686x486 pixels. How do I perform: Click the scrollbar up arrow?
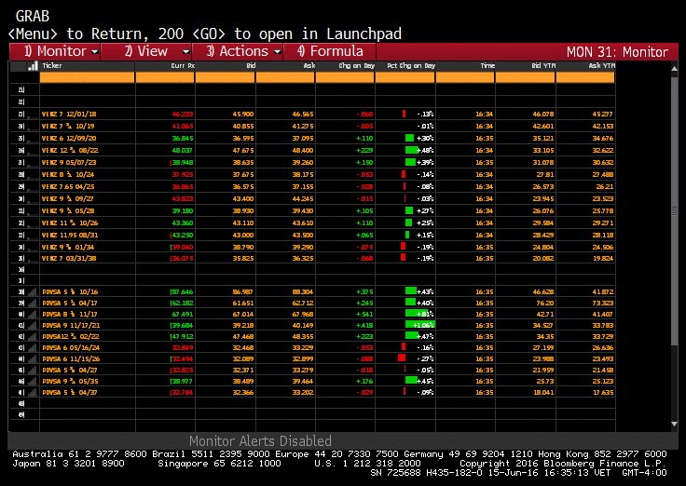(674, 68)
